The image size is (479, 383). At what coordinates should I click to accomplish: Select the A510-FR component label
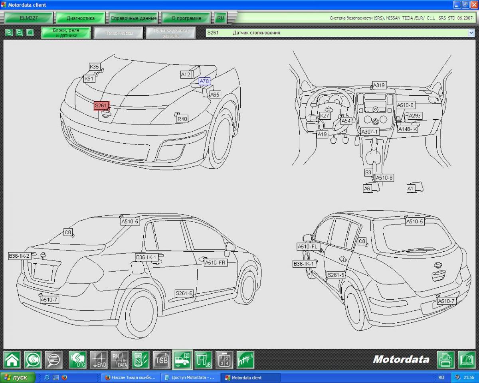216,263
